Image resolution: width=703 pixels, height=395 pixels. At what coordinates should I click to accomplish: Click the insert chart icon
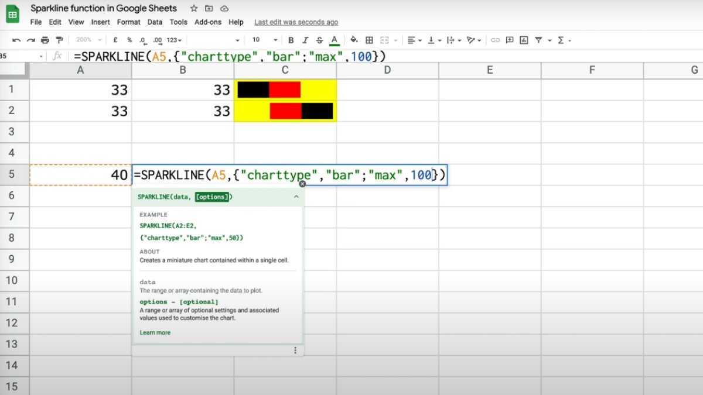[x=524, y=40]
